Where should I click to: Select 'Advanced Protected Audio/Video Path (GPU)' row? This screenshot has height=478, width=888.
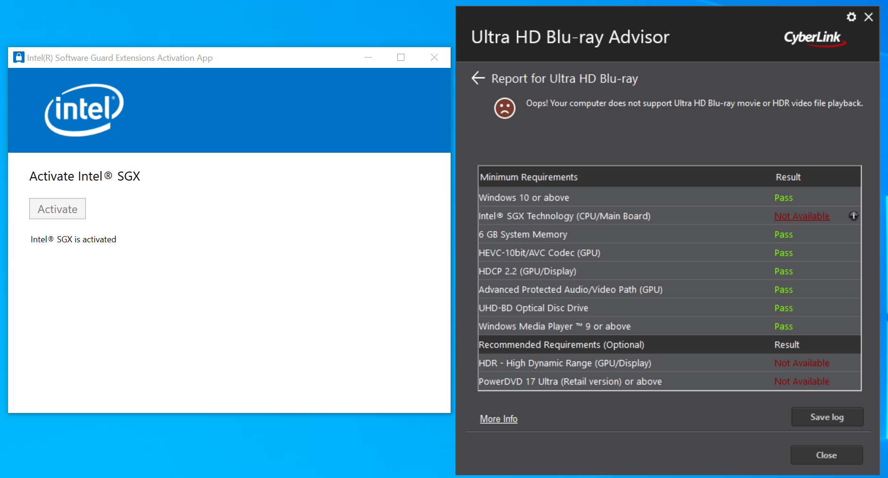point(670,289)
